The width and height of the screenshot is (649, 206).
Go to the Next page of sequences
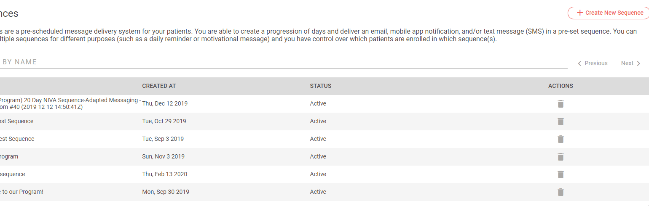pyautogui.click(x=627, y=63)
